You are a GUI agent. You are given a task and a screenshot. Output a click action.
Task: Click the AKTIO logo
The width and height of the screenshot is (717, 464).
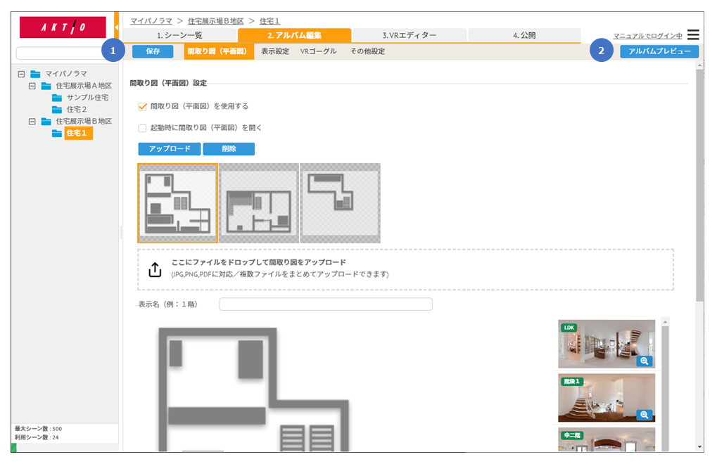63,27
